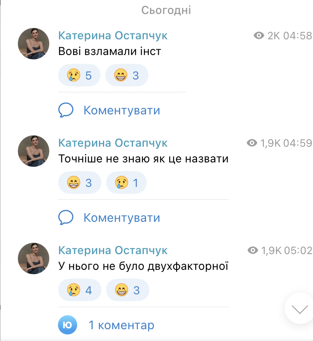Click author avatar photo on first post

tap(33, 44)
